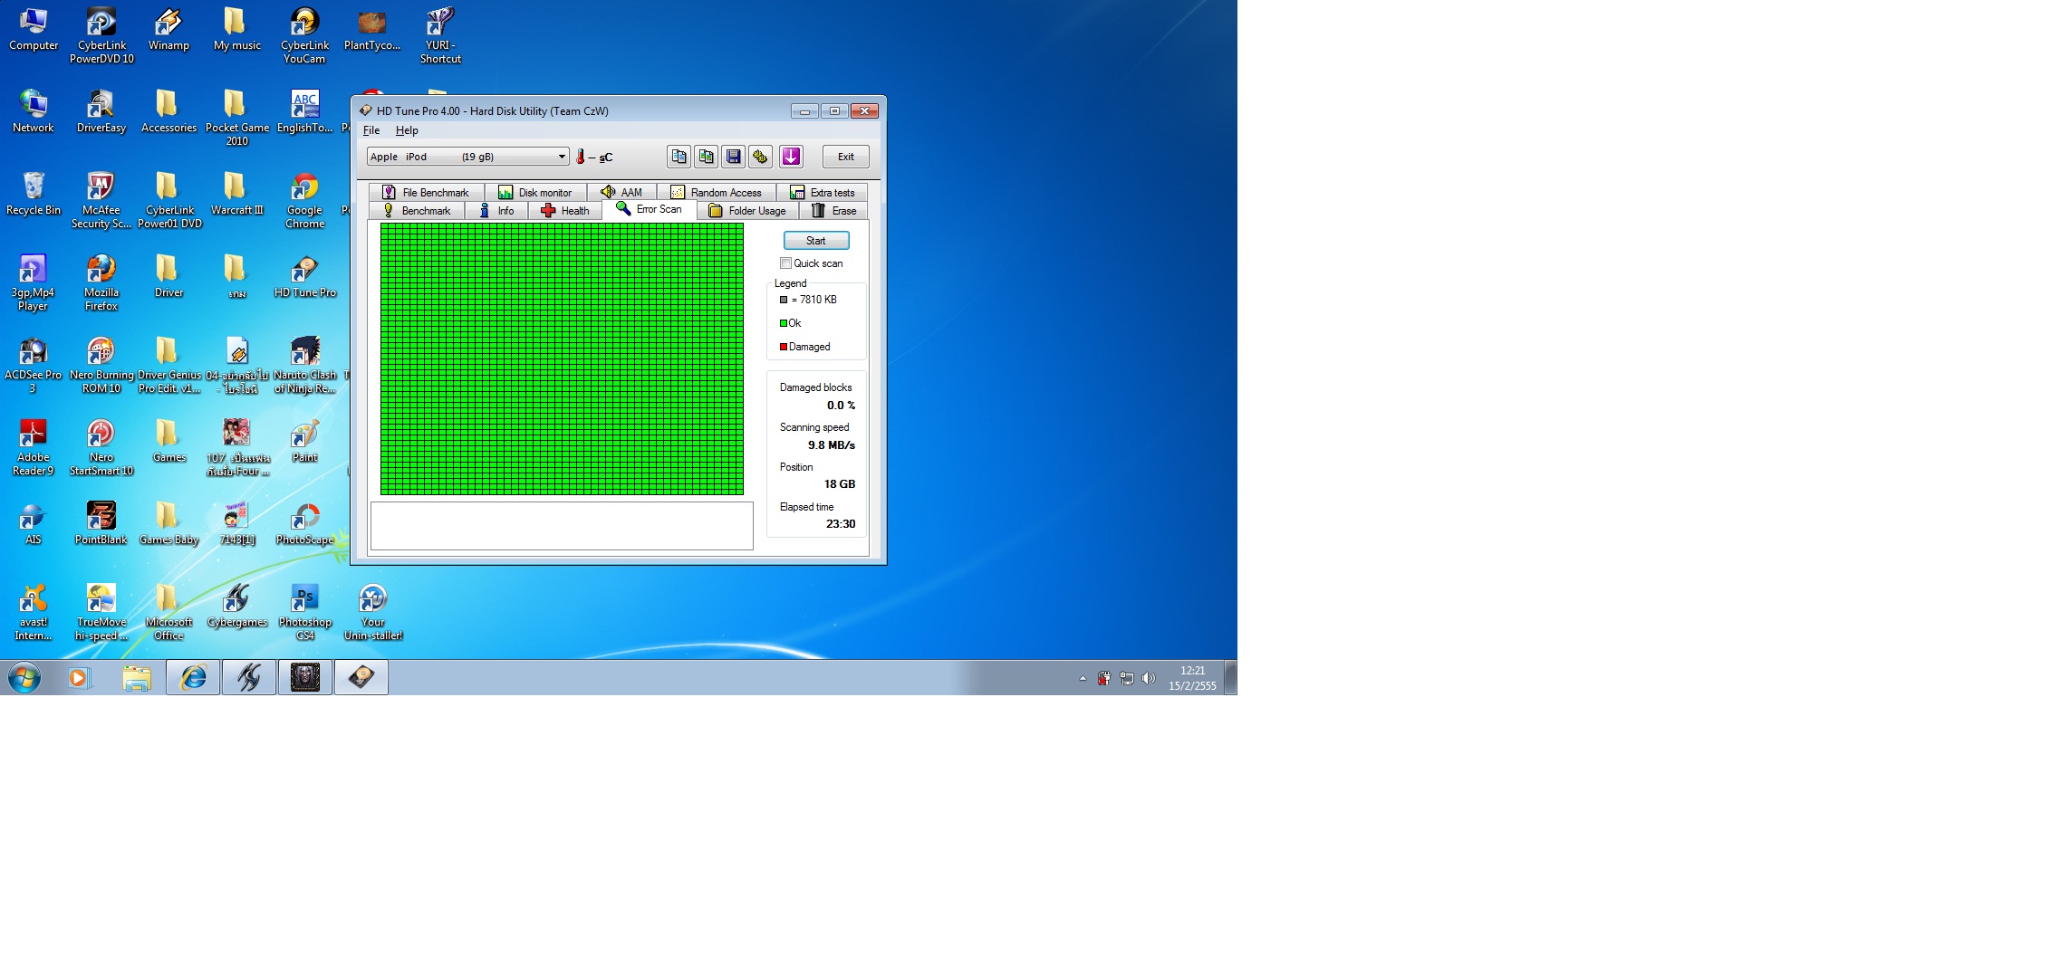Open the PhotoScape desktop shortcut
This screenshot has width=2060, height=965.
(304, 523)
